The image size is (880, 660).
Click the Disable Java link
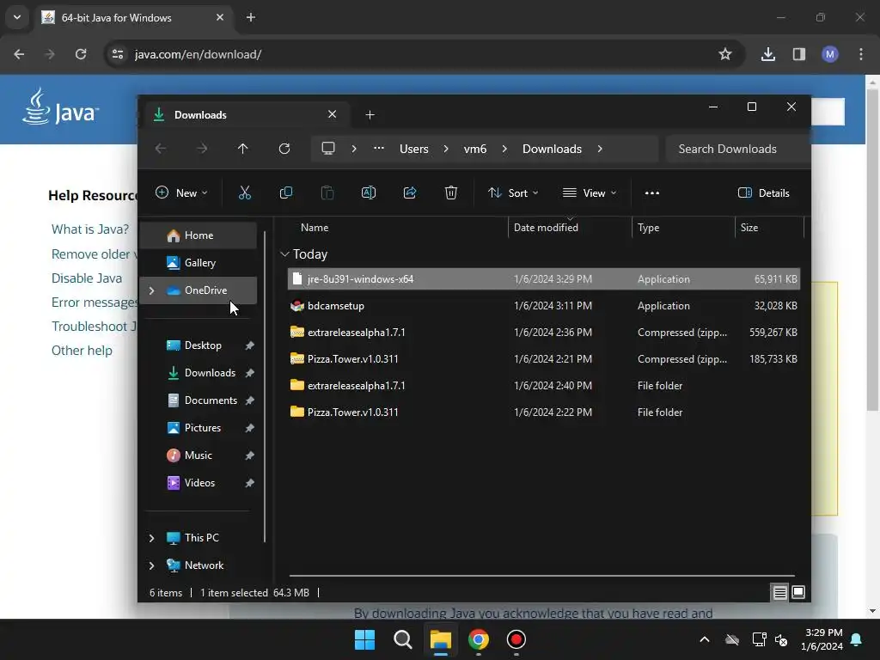[x=87, y=278]
